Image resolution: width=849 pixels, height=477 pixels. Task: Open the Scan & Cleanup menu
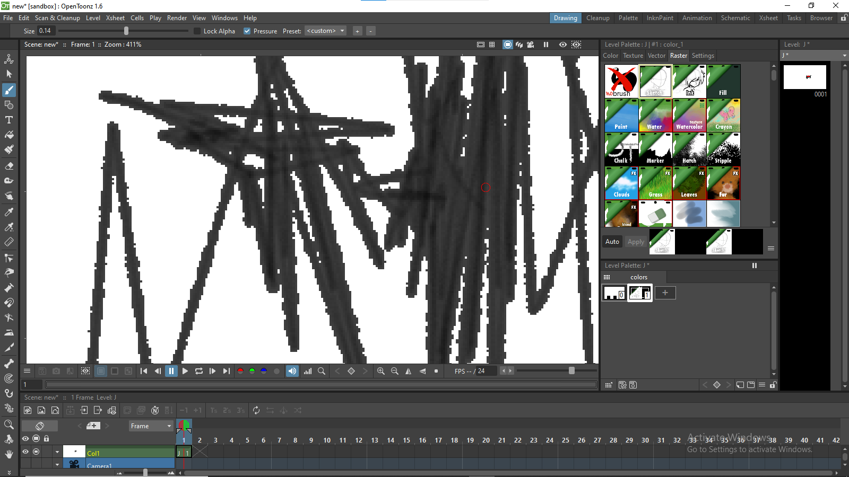point(57,18)
